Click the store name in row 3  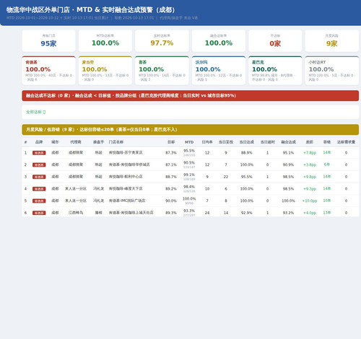click(126, 177)
